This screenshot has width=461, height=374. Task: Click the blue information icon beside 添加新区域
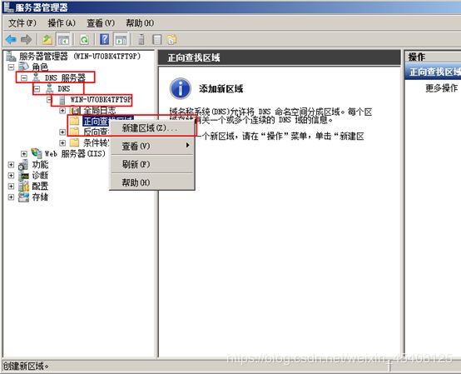181,88
